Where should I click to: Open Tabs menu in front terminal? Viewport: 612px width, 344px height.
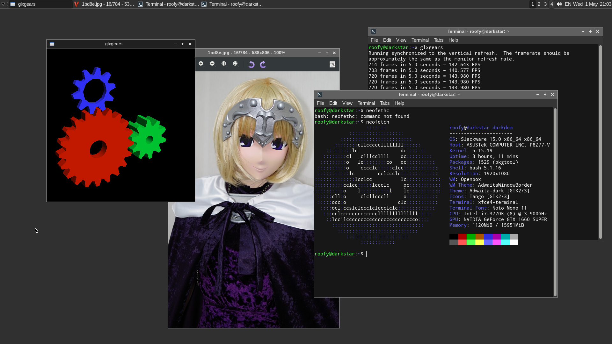384,103
